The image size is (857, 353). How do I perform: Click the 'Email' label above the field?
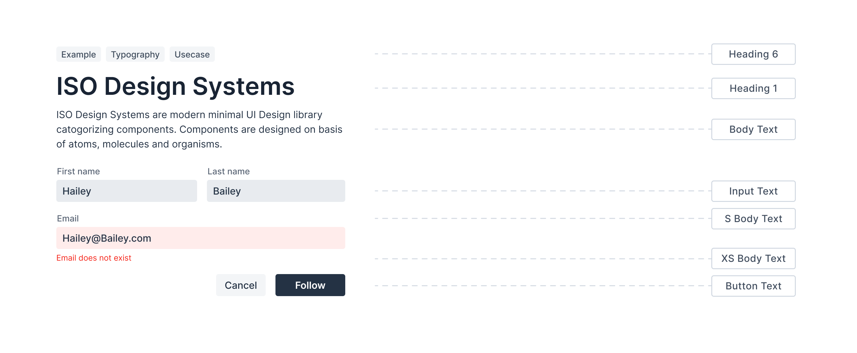[68, 218]
